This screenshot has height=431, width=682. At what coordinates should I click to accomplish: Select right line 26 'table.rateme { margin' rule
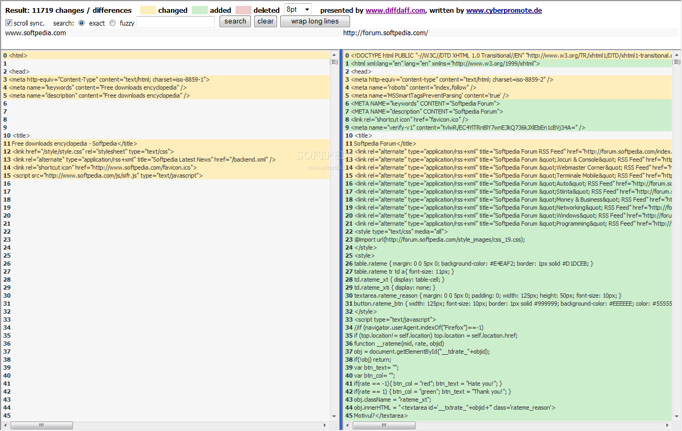click(x=508, y=264)
